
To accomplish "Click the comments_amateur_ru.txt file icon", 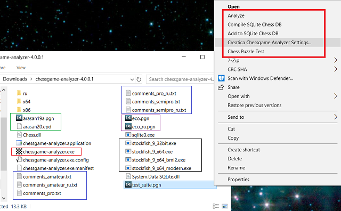I will pyautogui.click(x=19, y=185).
